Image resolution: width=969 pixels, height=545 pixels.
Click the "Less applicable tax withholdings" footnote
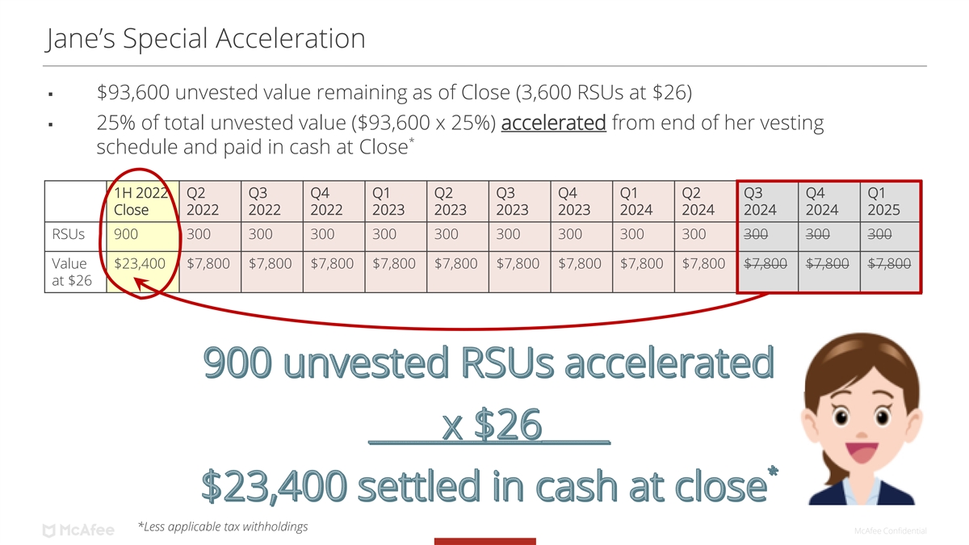pos(223,526)
